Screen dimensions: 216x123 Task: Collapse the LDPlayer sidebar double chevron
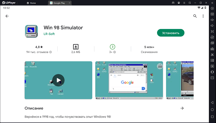tap(212, 3)
